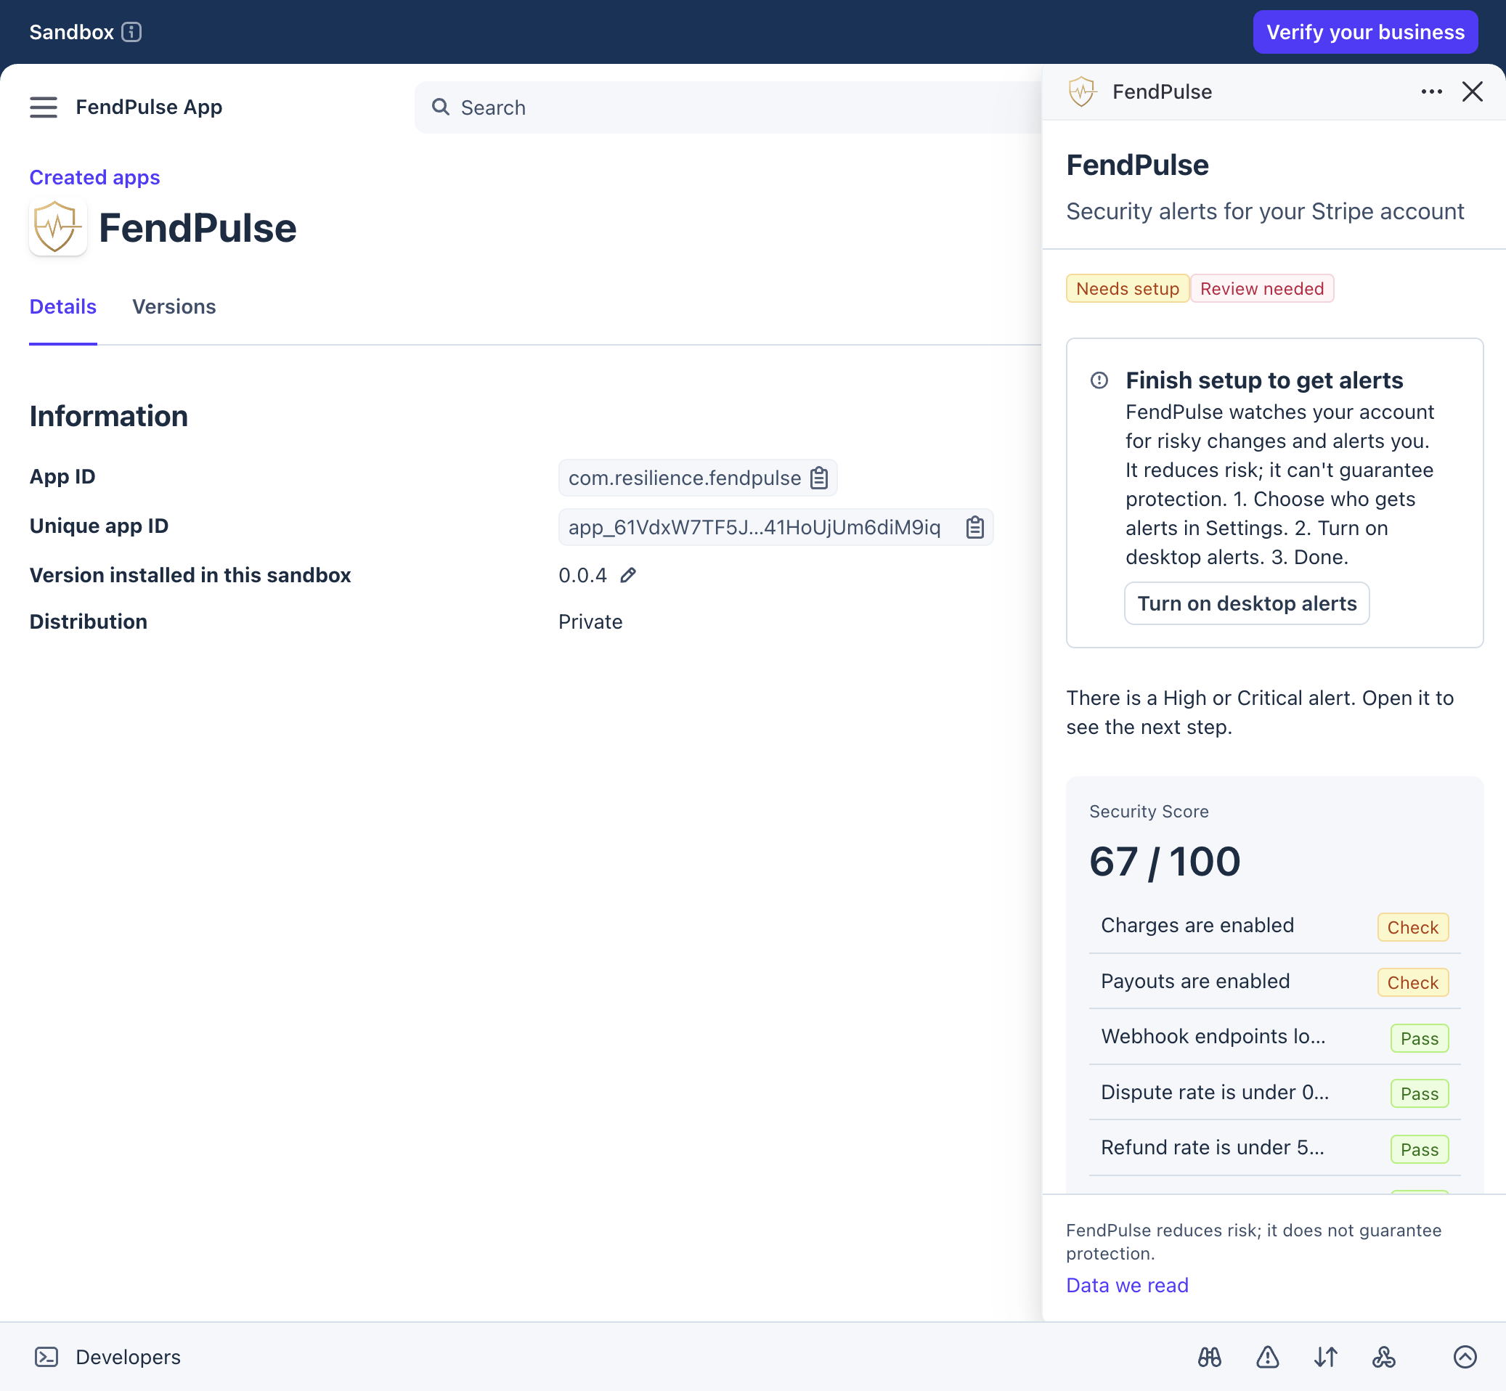Click Pass badge for Dispute rate row
Screen dimensions: 1506x1391
[x=1420, y=1093]
